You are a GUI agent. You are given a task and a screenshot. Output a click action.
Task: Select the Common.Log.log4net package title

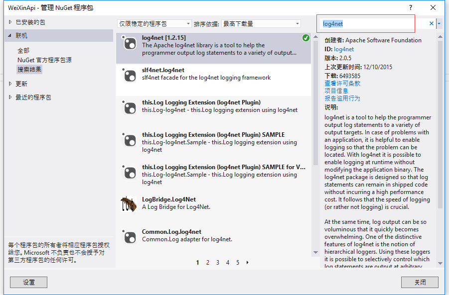pyautogui.click(x=171, y=231)
